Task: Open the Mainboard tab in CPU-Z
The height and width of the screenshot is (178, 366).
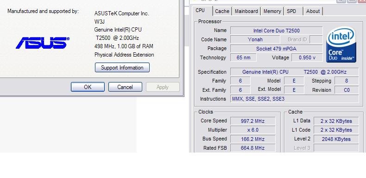Action: tap(246, 11)
